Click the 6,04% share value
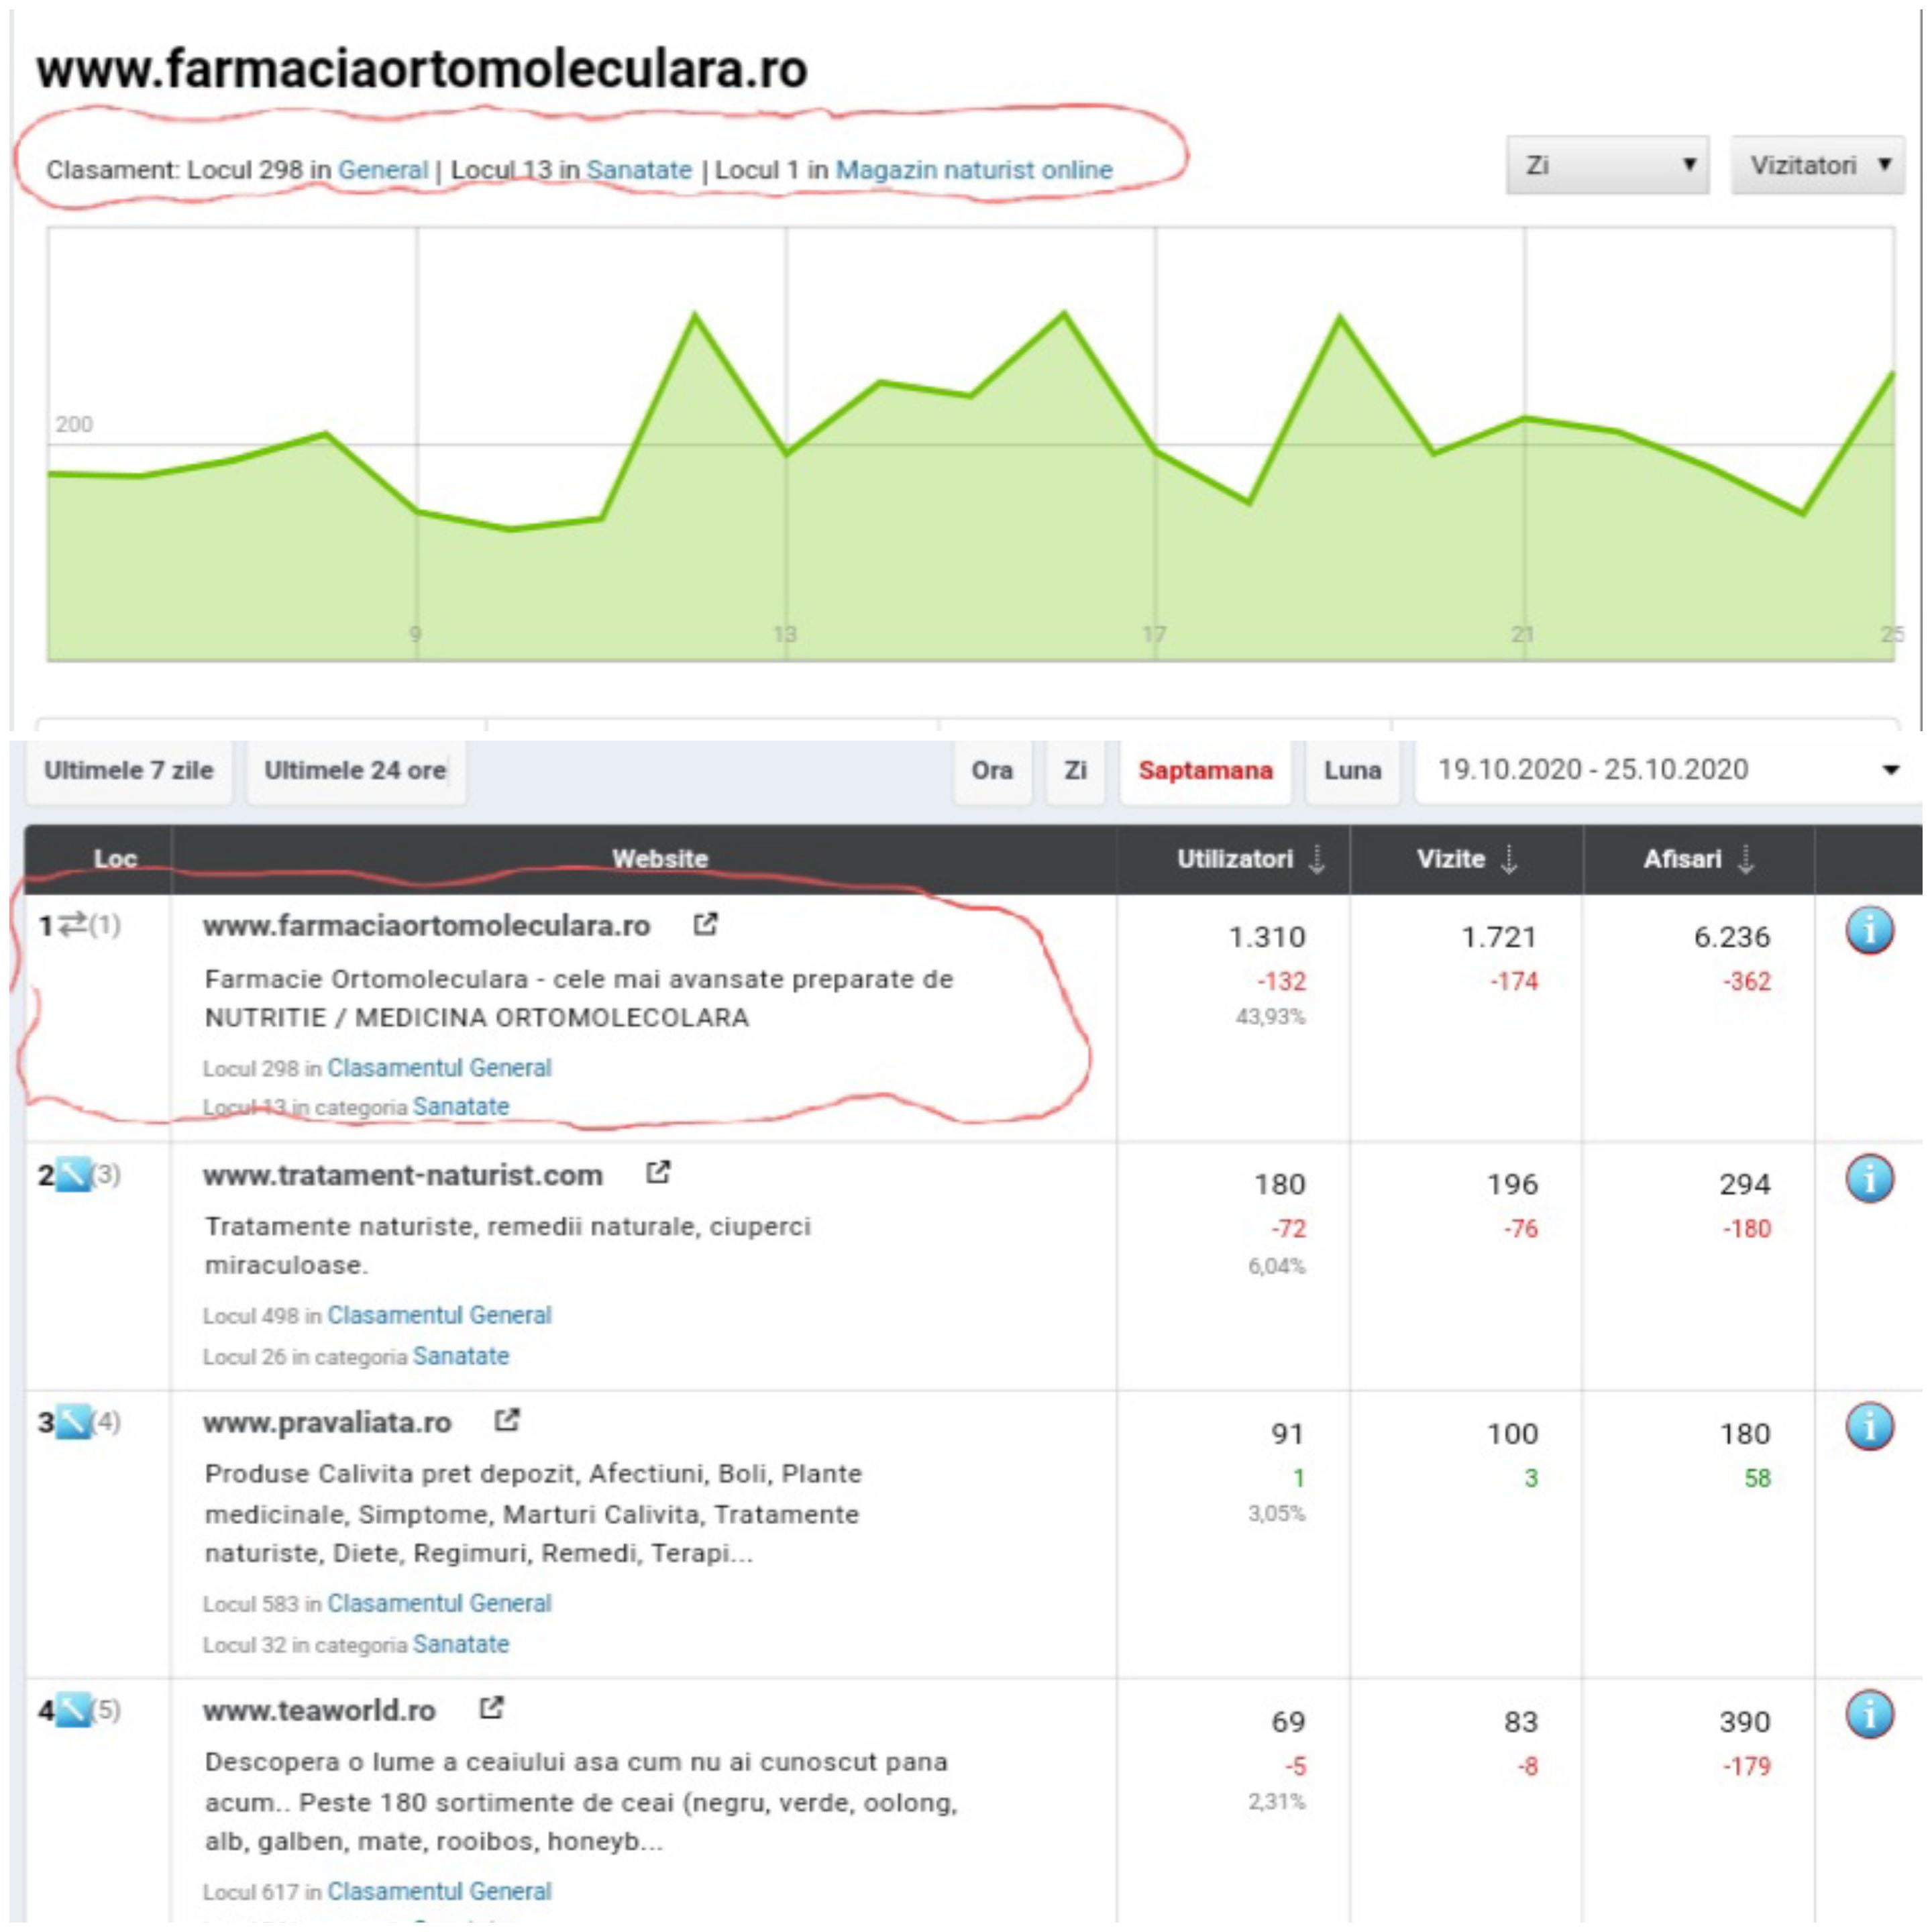Image resolution: width=1932 pixels, height=1932 pixels. [1277, 1266]
